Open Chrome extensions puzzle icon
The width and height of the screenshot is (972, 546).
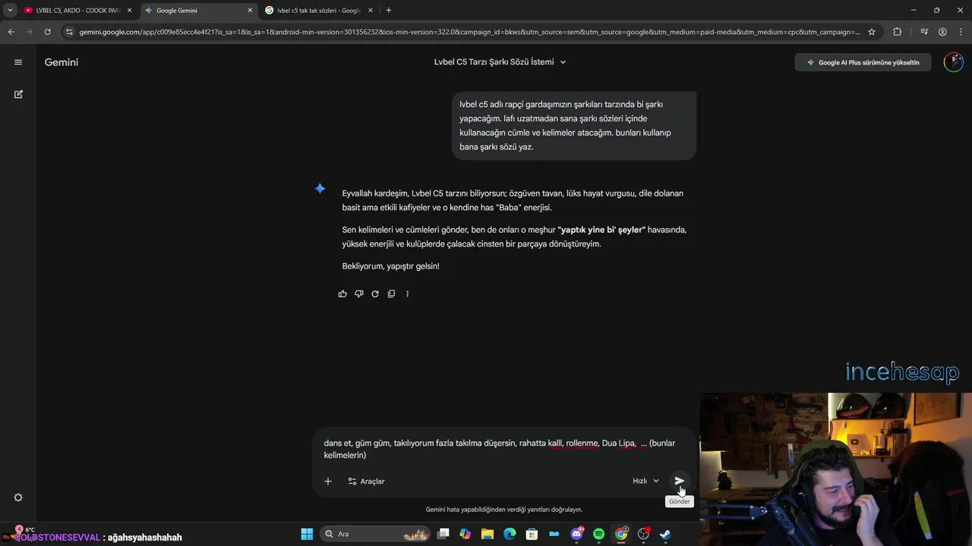(898, 32)
